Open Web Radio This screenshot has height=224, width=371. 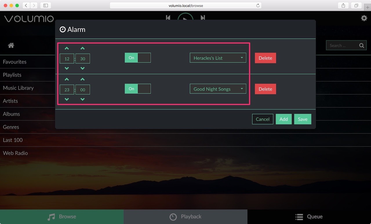click(185, 153)
